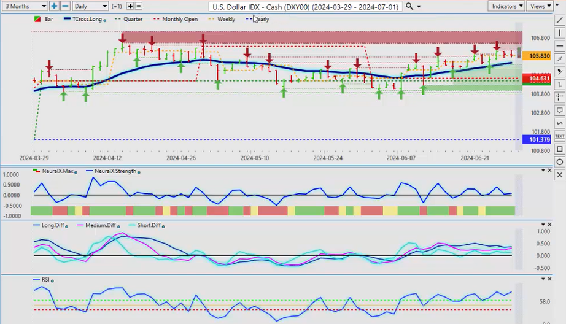Open the Indicators dropdown menu
This screenshot has width=566, height=324.
(x=506, y=6)
